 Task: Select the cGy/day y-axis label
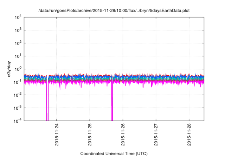pos(9,69)
